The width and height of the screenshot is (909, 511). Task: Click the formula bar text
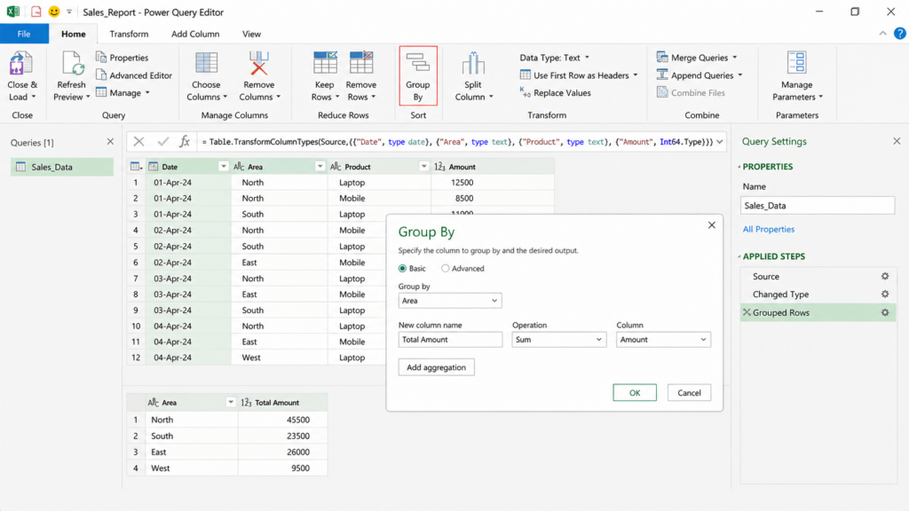point(457,141)
